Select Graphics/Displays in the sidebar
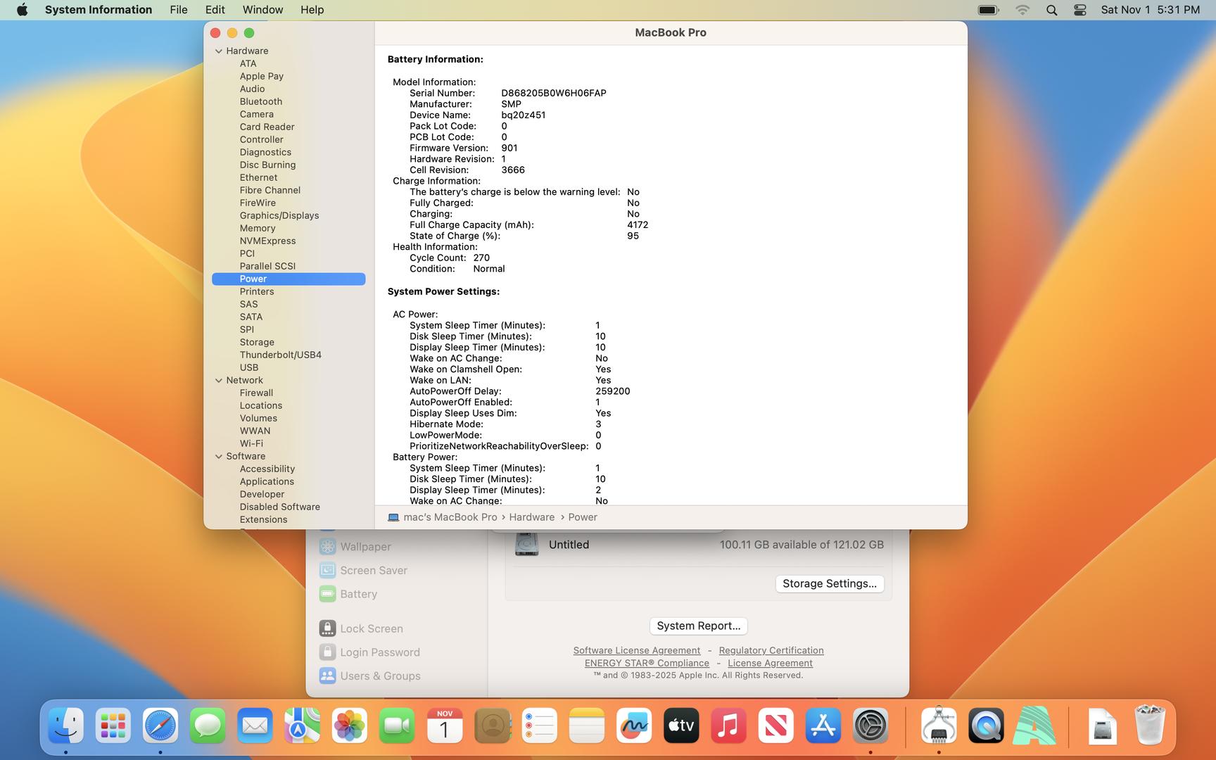Screen dimensions: 1216x760 click(279, 215)
